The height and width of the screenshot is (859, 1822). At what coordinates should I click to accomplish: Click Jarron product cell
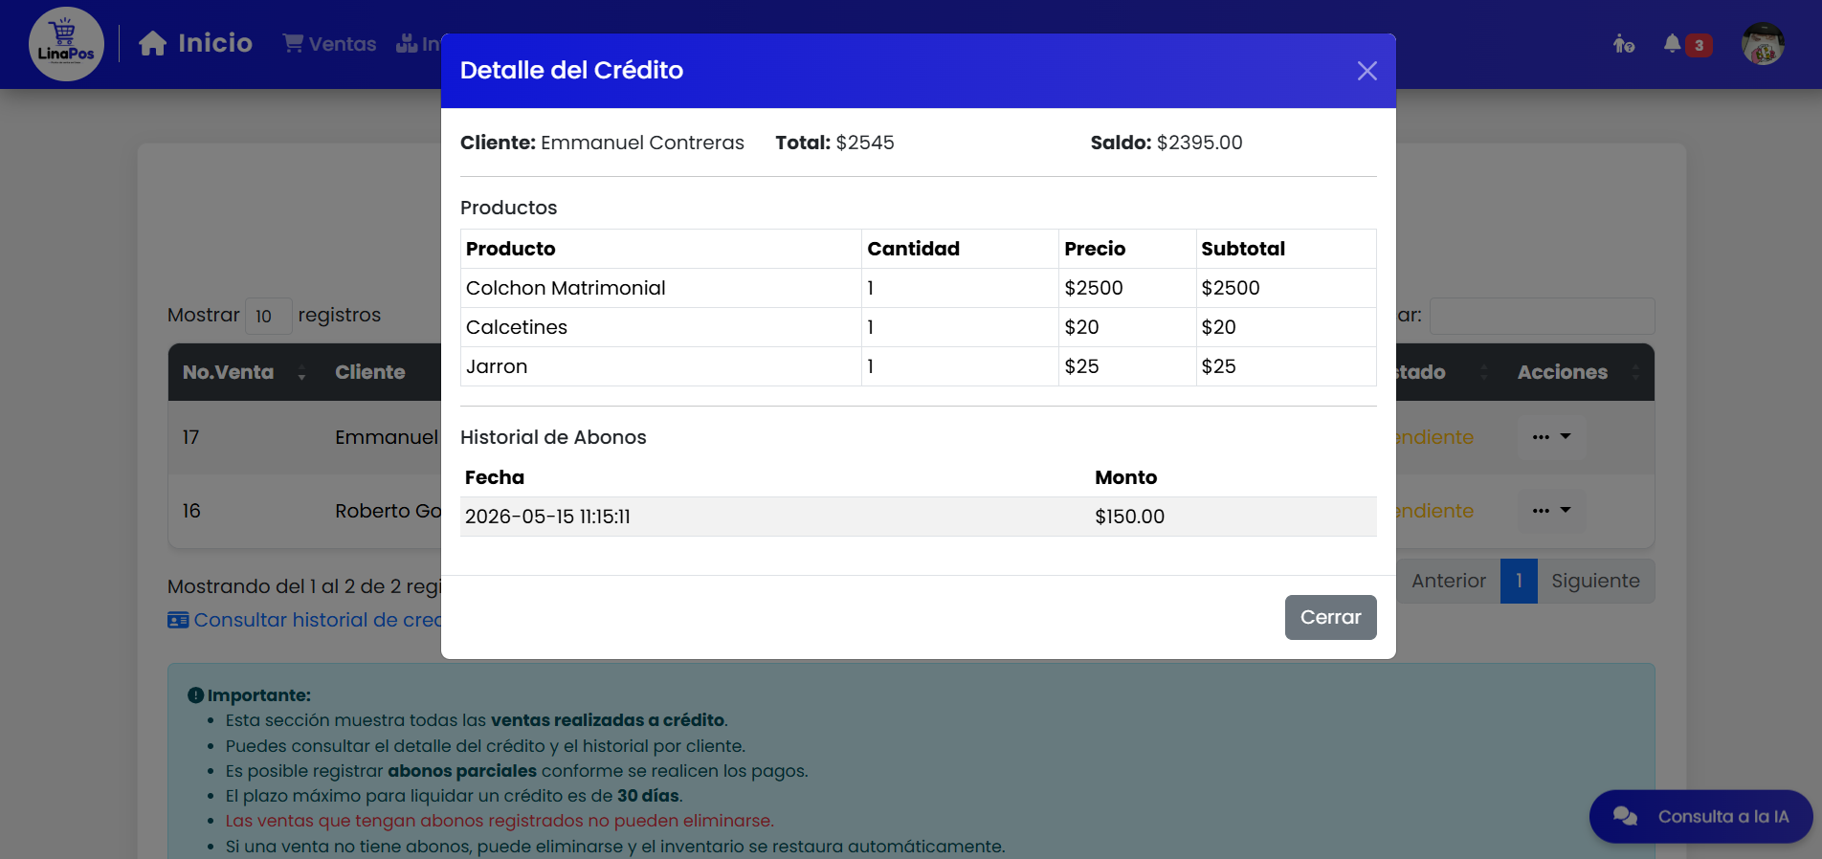click(x=661, y=366)
